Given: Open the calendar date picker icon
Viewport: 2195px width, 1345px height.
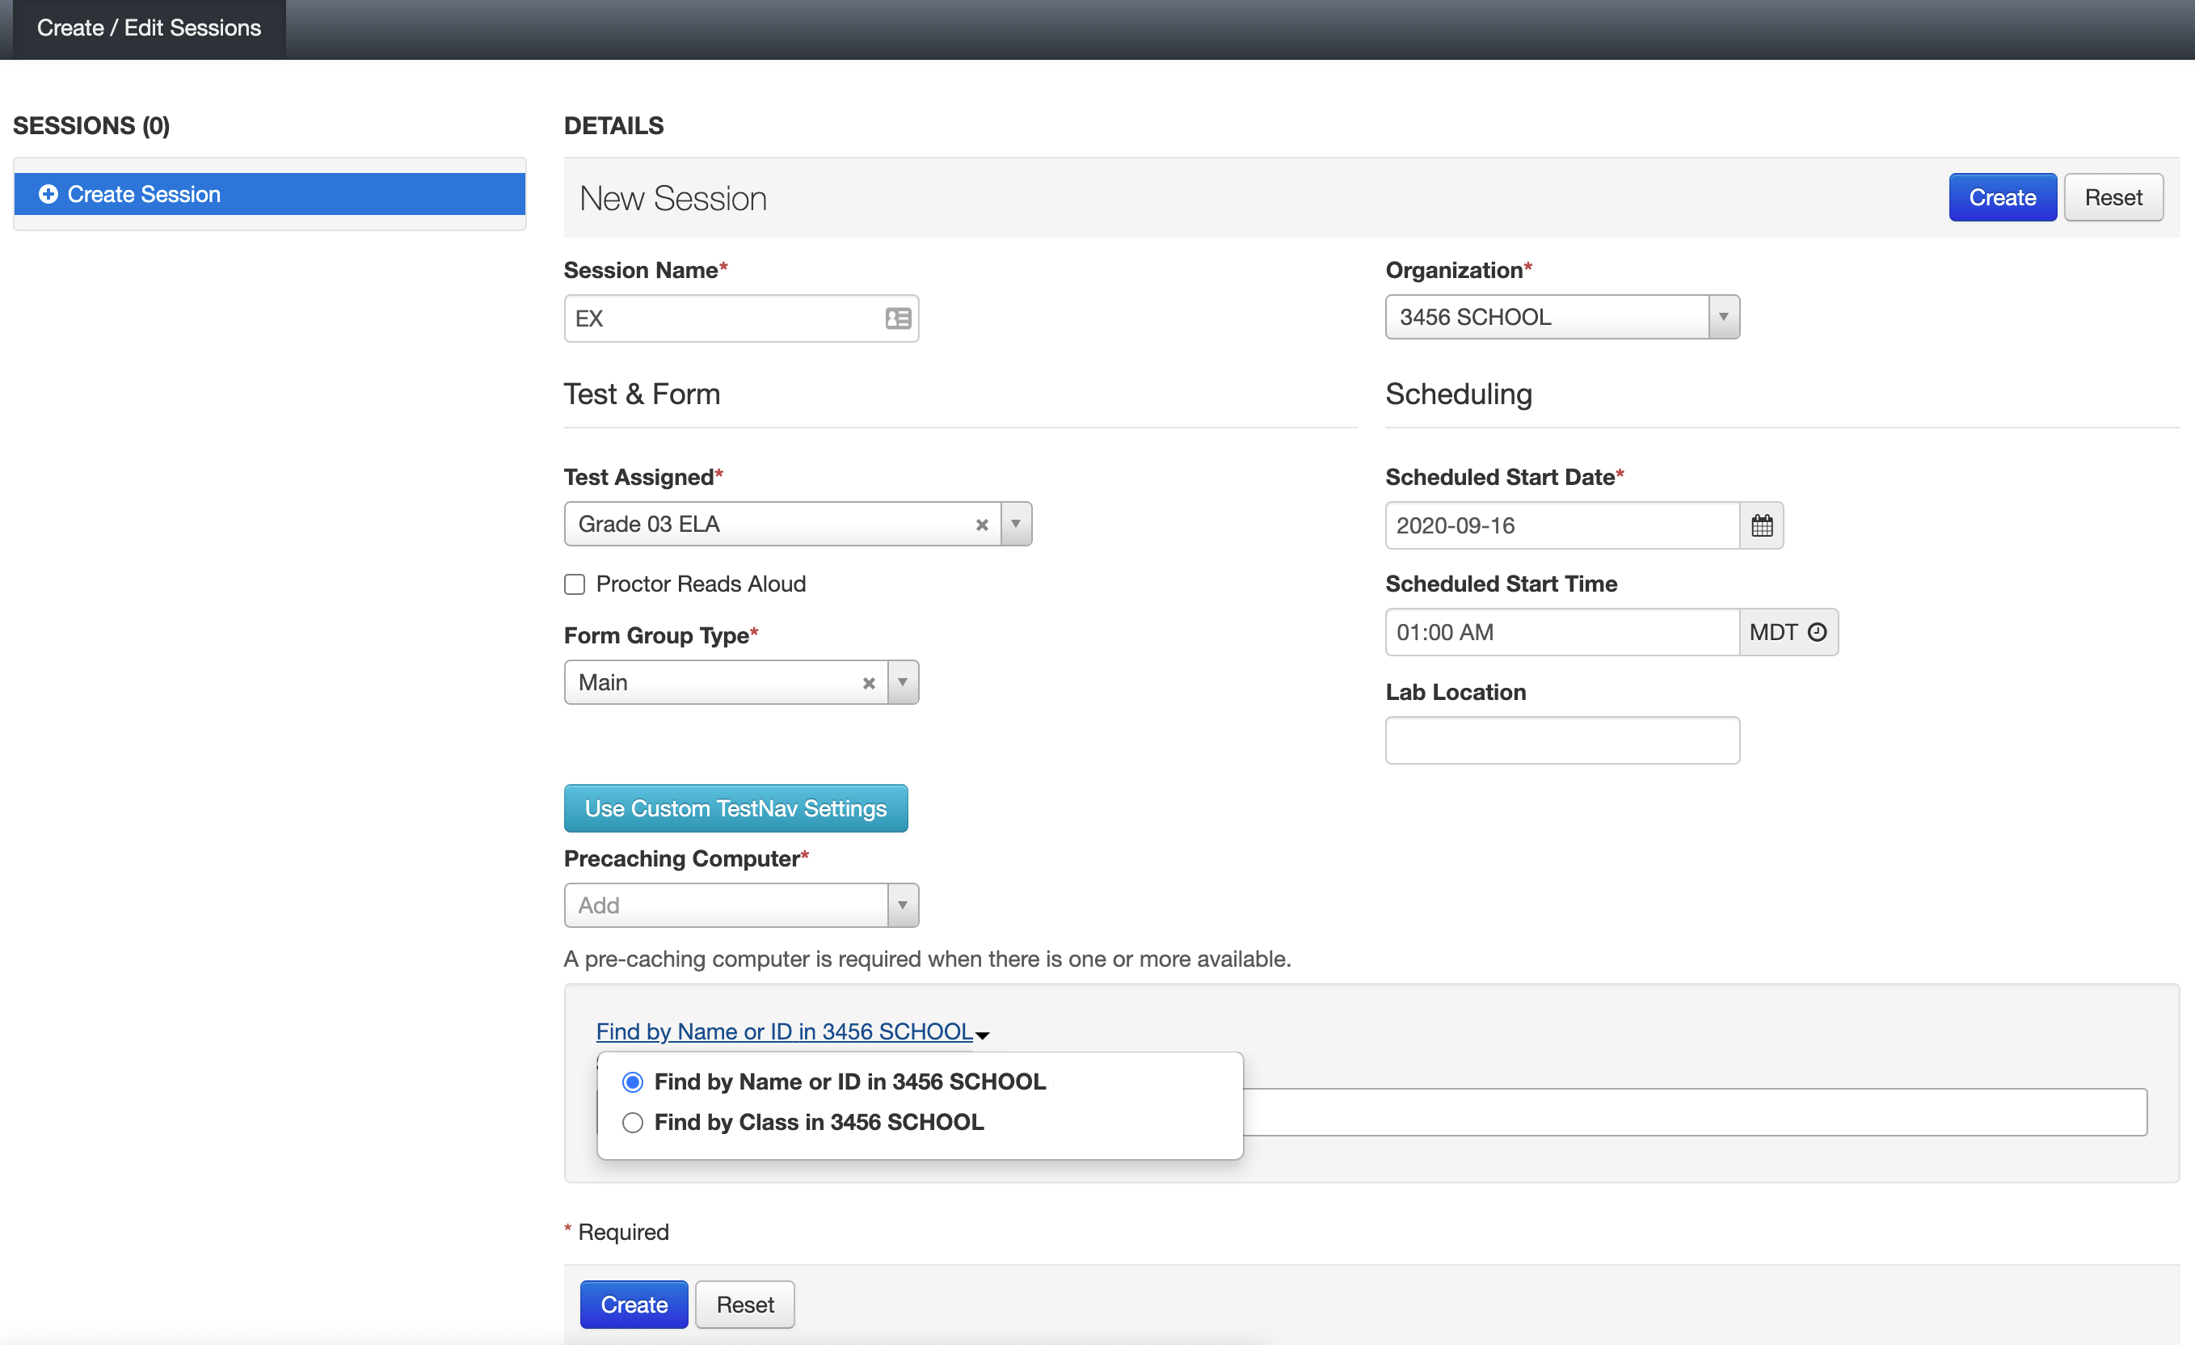Looking at the screenshot, I should 1761,525.
